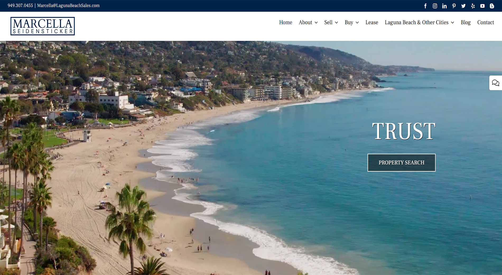Expand Laguna Beach & Other Cities chevron

[x=452, y=23]
